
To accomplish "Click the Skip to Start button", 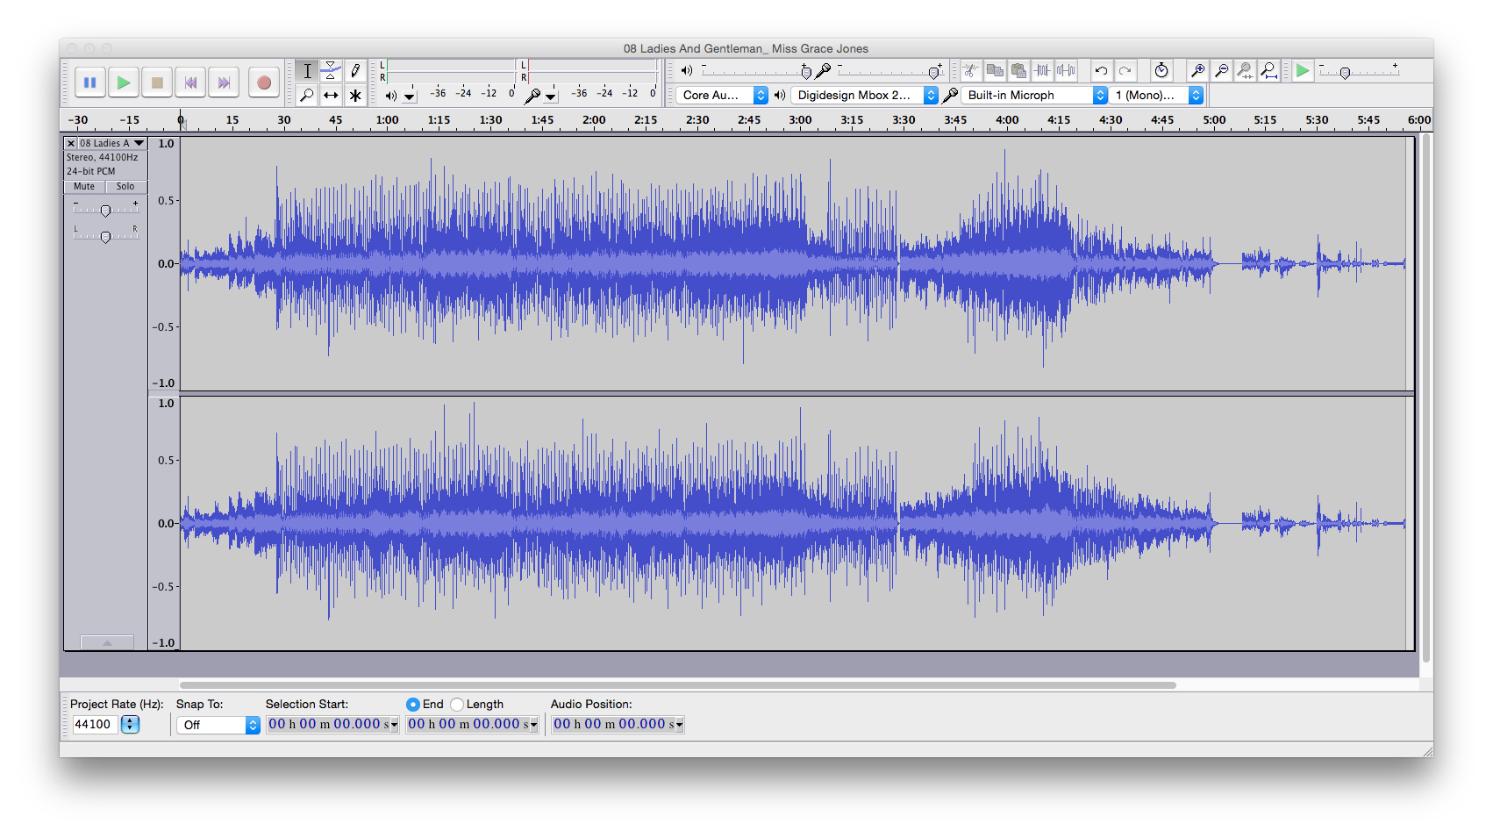I will pos(190,82).
